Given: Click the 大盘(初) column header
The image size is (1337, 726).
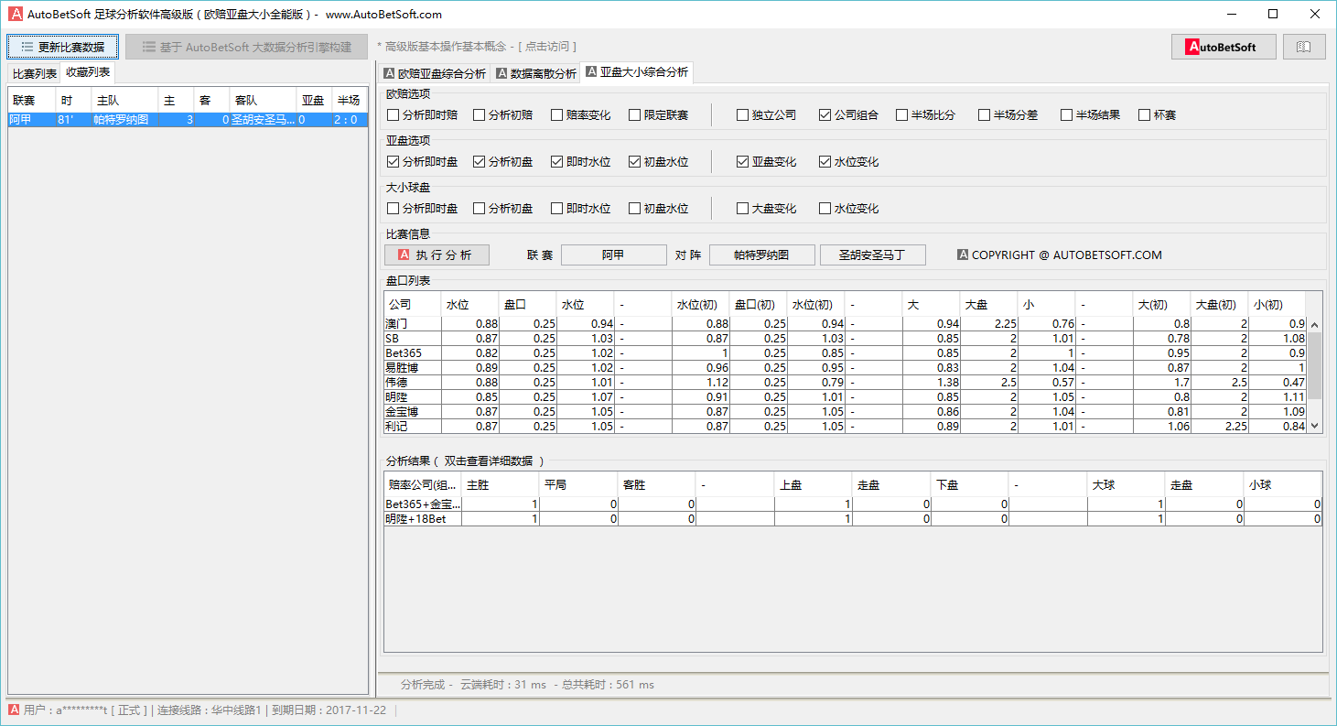Looking at the screenshot, I should coord(1219,304).
